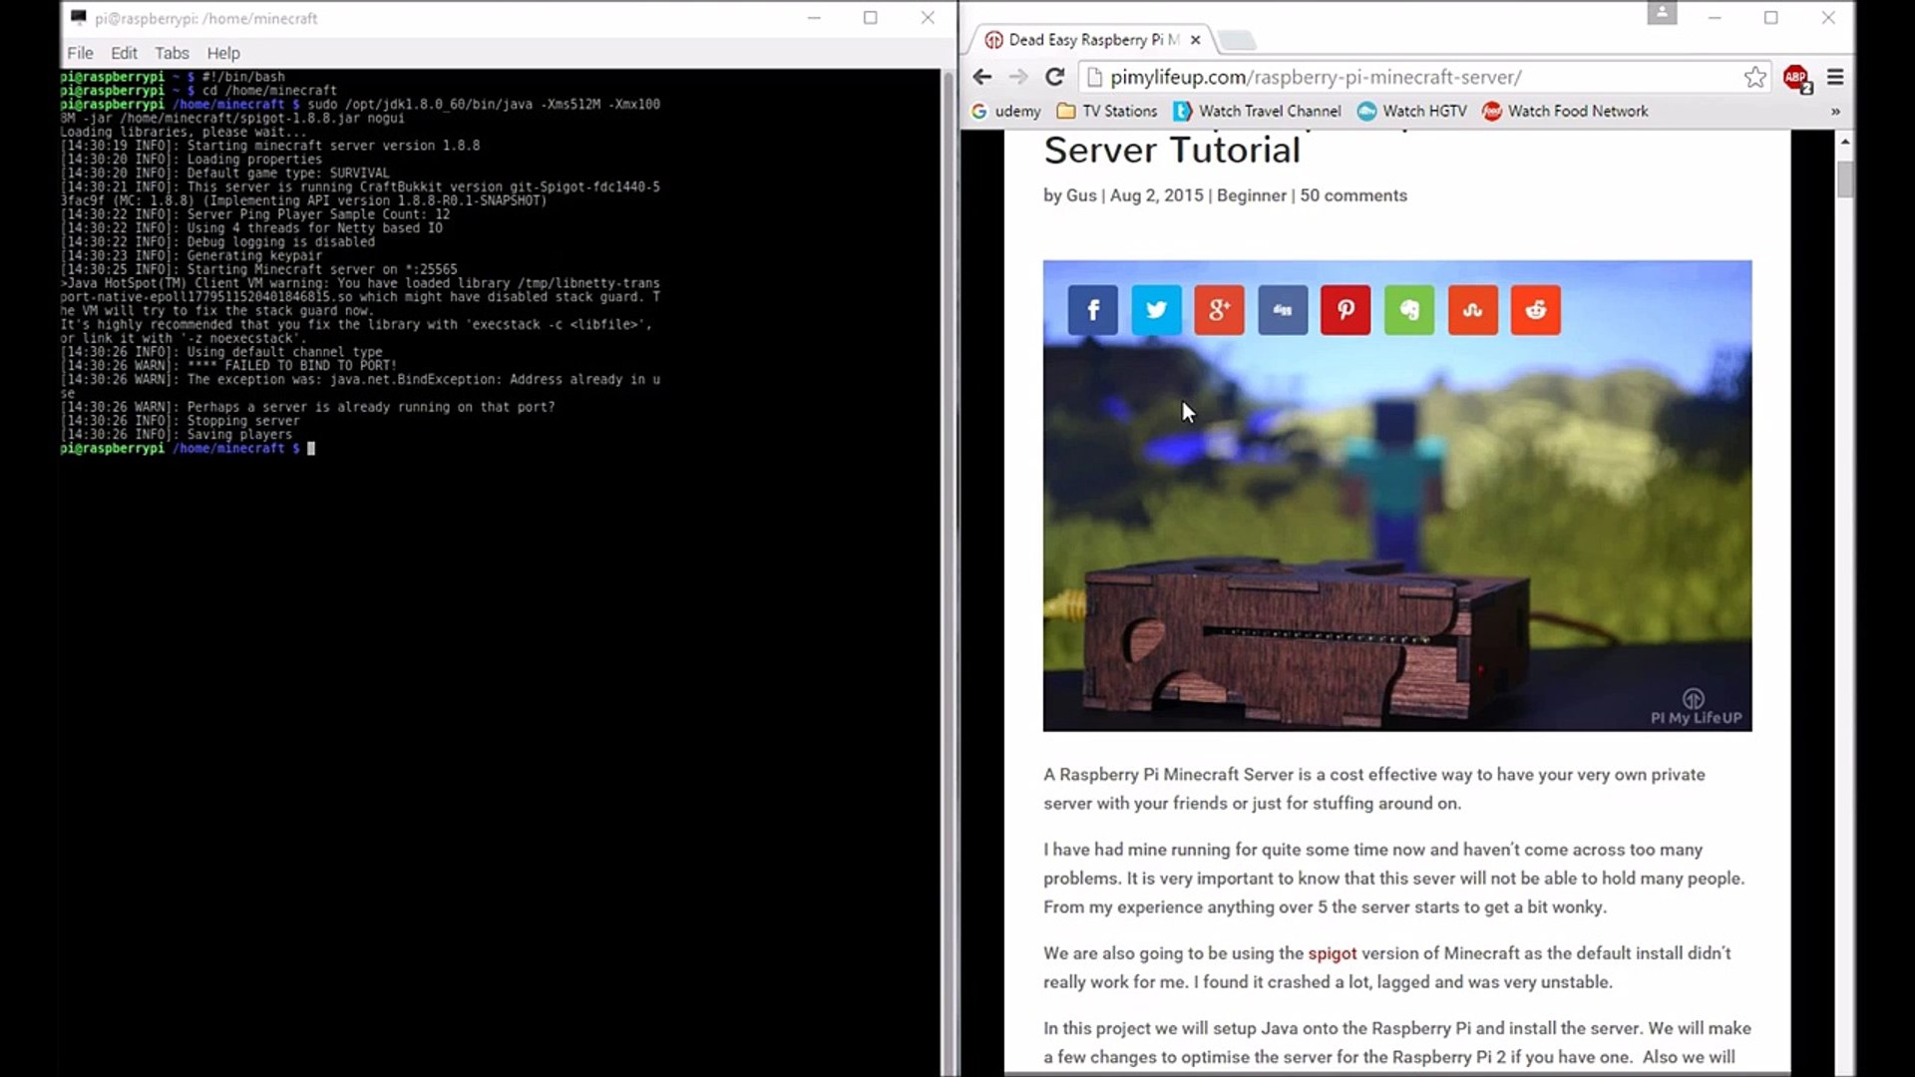Expand hidden bookmarks chevron
The height and width of the screenshot is (1077, 1915).
click(1835, 112)
